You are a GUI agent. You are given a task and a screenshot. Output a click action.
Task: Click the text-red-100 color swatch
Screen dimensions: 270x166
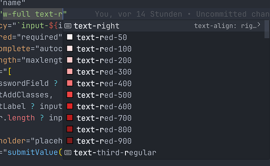point(70,49)
